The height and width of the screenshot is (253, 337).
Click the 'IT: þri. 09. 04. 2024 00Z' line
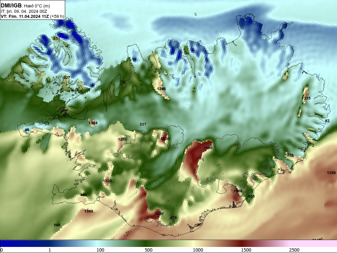tap(24, 11)
